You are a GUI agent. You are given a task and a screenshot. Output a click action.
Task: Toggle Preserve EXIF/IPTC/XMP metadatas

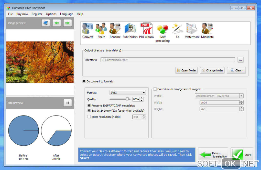point(89,105)
